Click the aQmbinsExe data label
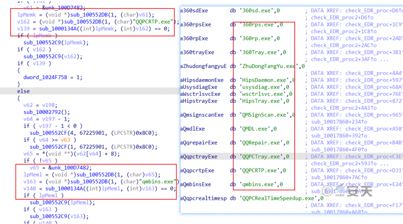 (x=196, y=184)
